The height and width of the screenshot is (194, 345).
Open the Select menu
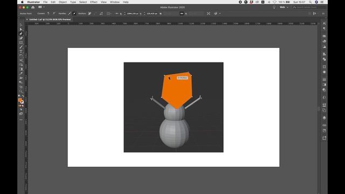tap(83, 2)
